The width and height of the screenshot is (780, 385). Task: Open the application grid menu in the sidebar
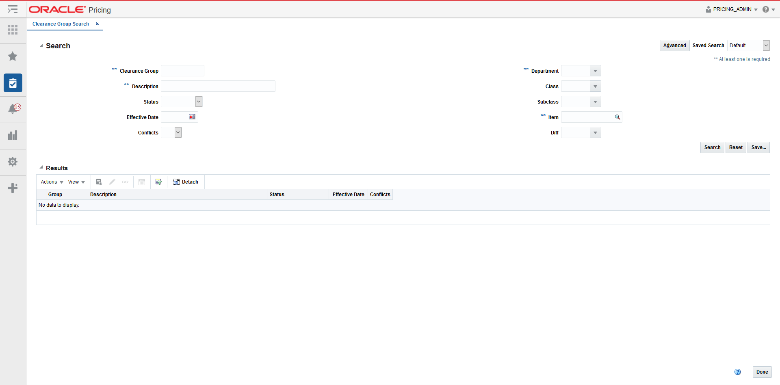click(x=13, y=30)
